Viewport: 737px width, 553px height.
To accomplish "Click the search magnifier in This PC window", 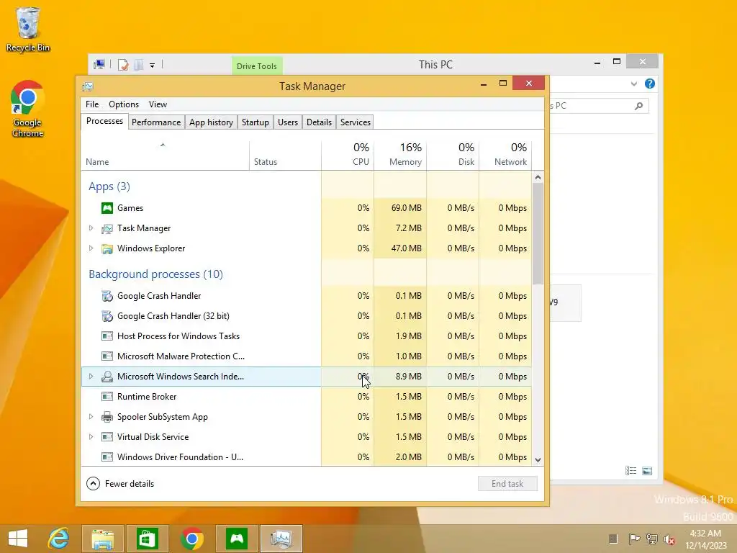I will coord(639,106).
